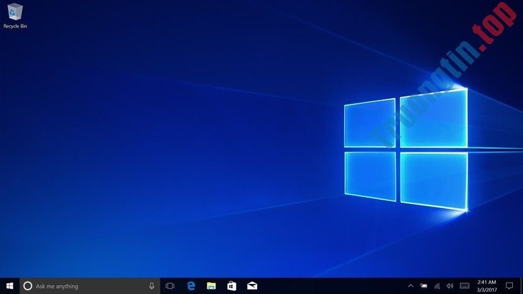The width and height of the screenshot is (523, 294).
Task: Open the Wi-Fi network flyout
Action: (x=437, y=286)
